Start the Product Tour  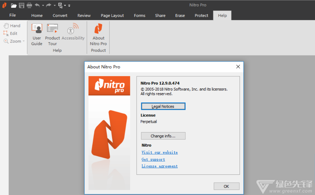[53, 34]
